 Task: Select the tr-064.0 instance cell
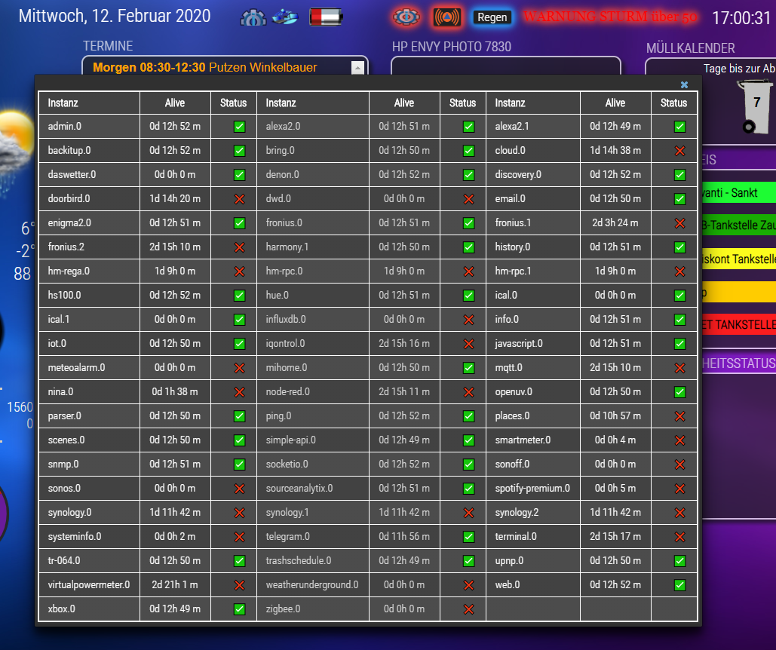[x=90, y=560]
